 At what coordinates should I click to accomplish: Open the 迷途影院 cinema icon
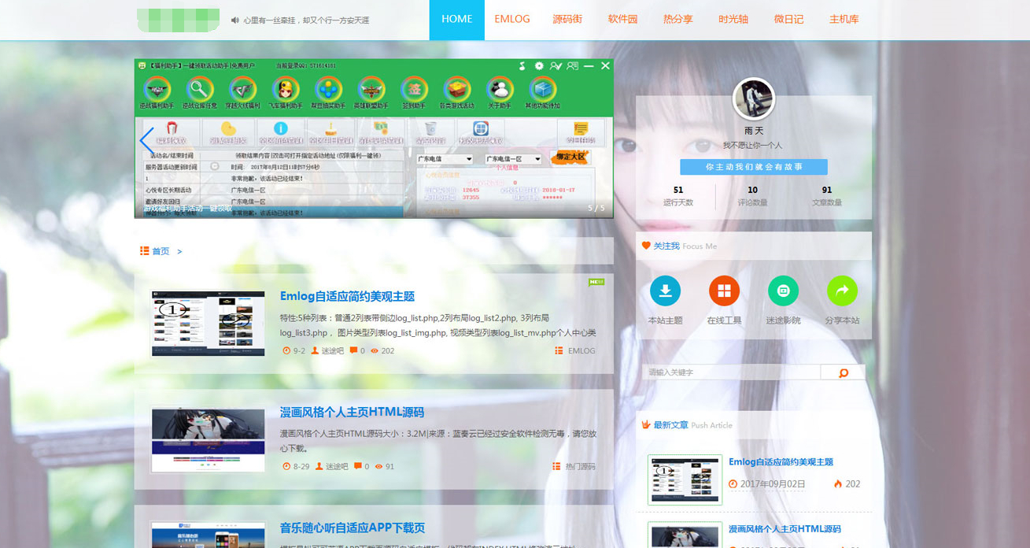(x=783, y=291)
